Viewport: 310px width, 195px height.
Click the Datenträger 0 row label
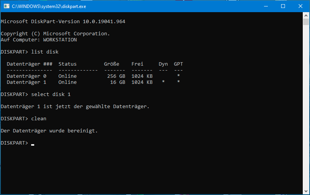(x=27, y=76)
